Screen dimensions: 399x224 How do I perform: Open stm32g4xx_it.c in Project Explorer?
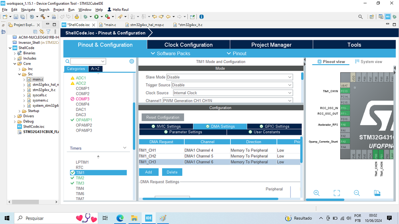(44, 90)
